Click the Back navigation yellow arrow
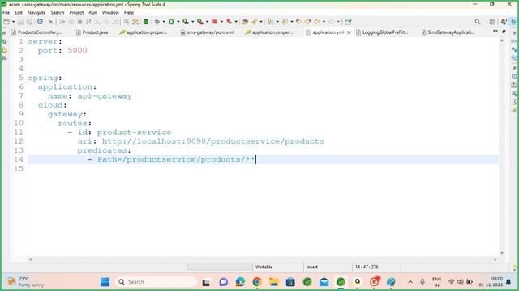Viewport: 519px width, 291px height. tap(317, 22)
